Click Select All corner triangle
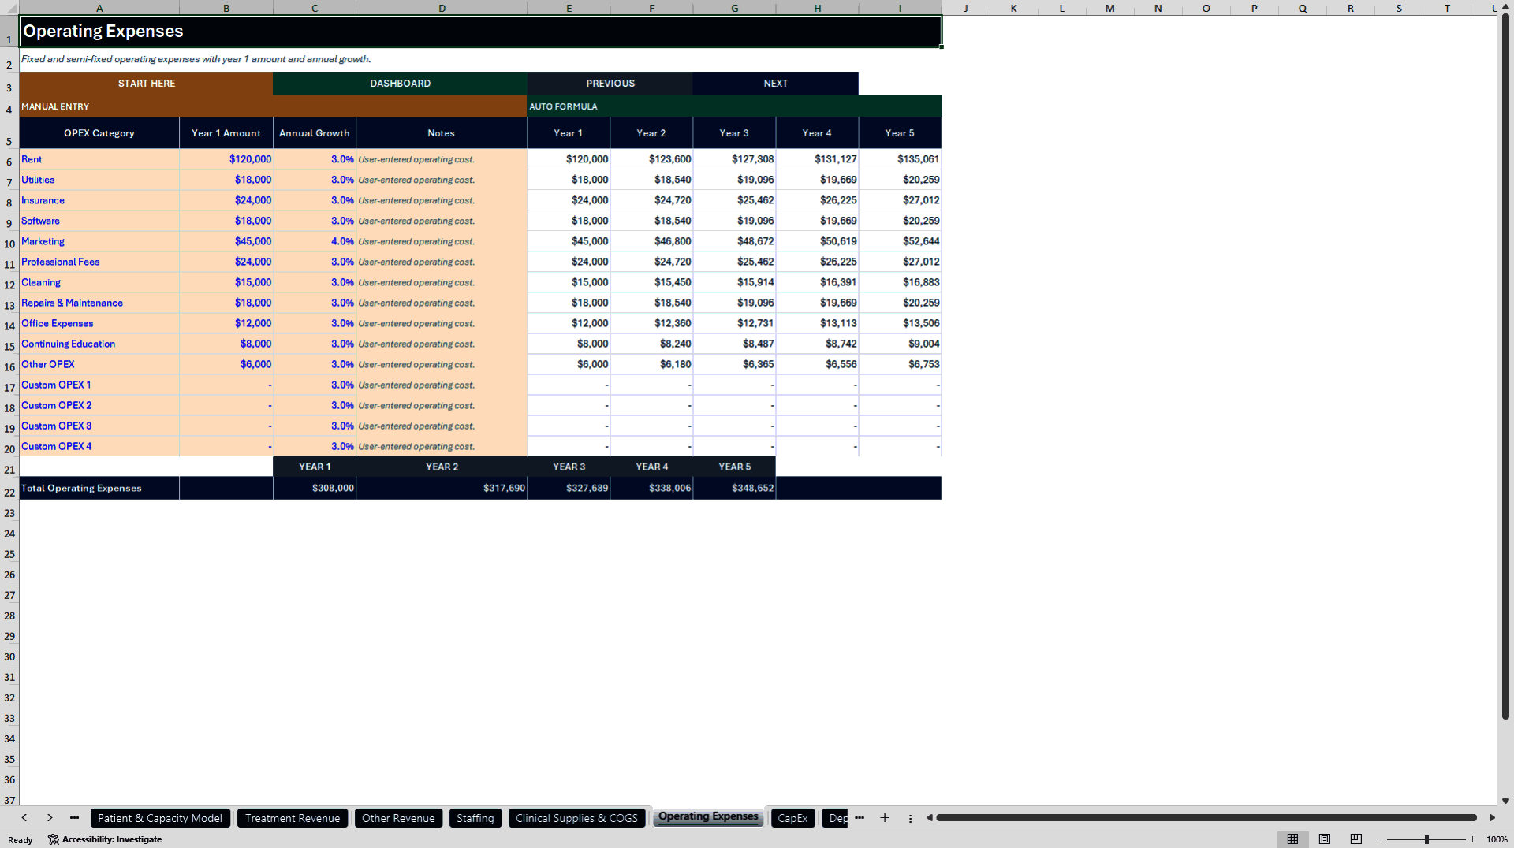 coord(9,8)
